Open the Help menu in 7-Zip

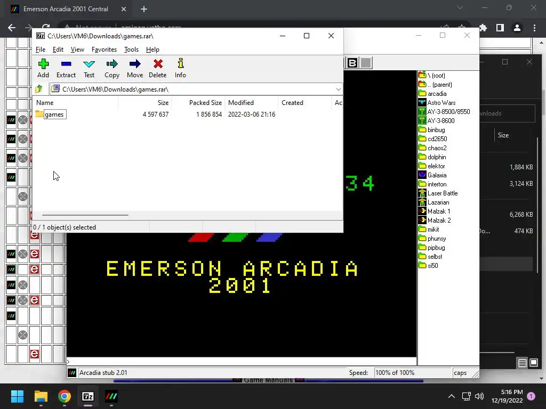coord(152,50)
